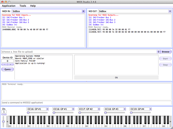The width and height of the screenshot is (173, 129).
Task: Click the keyboard's right arrow to shift up
Action: click(x=170, y=122)
